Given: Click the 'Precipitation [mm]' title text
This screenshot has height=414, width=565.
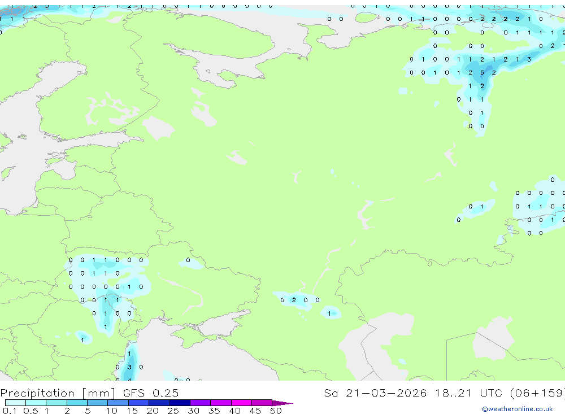Looking at the screenshot, I should (x=58, y=393).
